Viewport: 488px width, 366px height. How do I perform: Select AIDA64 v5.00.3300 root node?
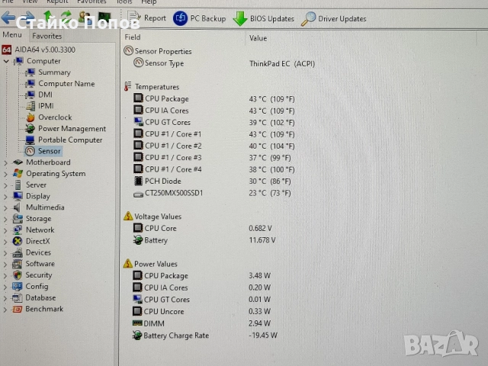coord(39,50)
